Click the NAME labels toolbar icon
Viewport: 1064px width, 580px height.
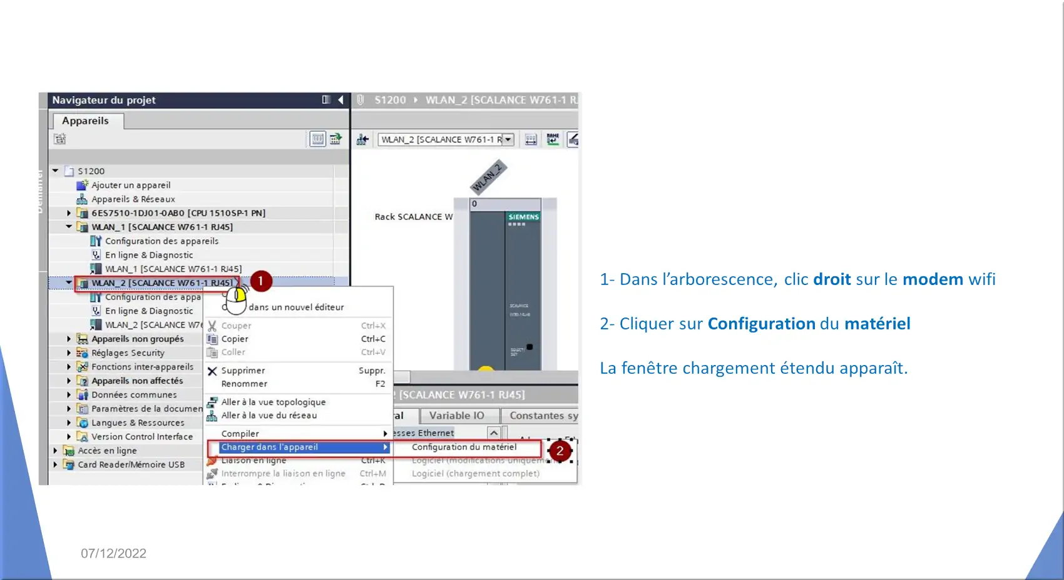[553, 139]
